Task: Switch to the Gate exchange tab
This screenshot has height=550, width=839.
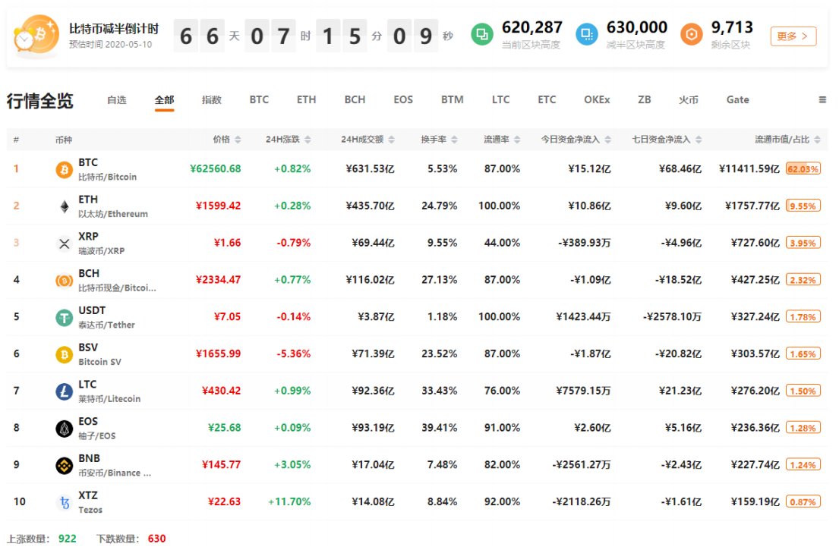Action: coord(738,100)
